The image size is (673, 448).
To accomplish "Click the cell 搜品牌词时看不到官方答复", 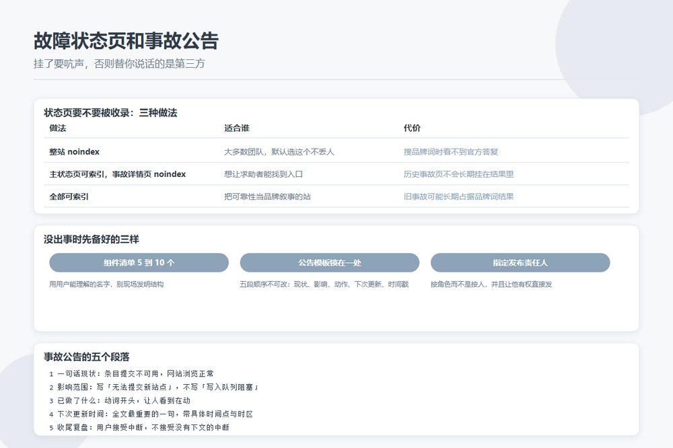I will point(451,152).
